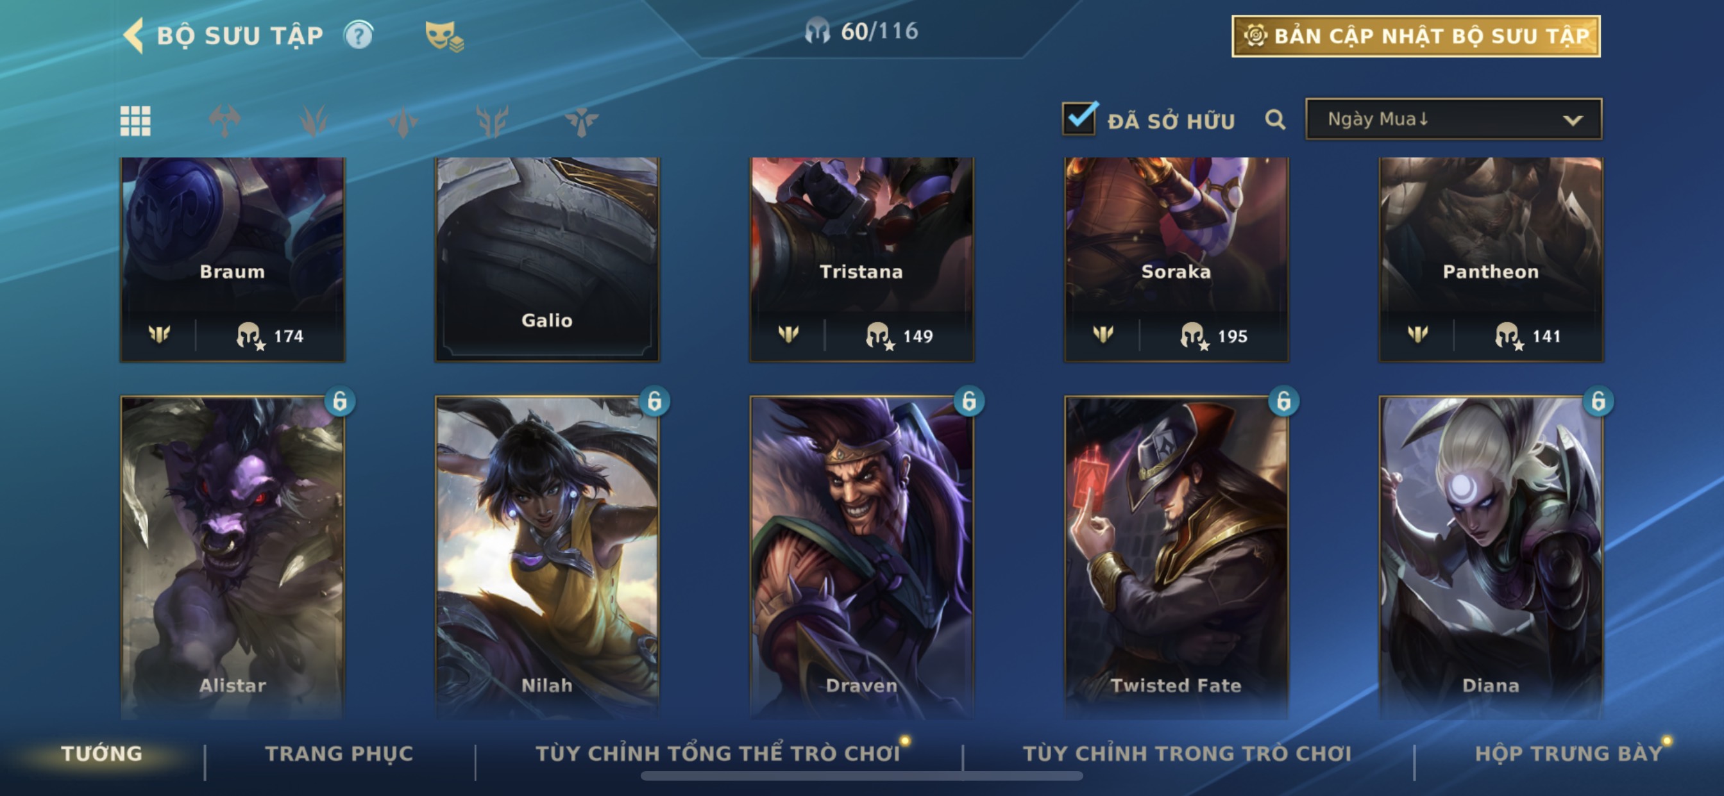Viewport: 1724px width, 796px height.
Task: Select the Draven champion card
Action: tap(861, 558)
